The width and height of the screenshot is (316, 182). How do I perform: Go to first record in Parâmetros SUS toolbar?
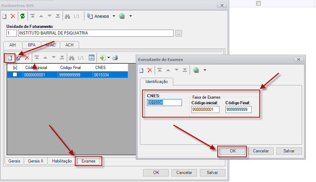click(33, 16)
